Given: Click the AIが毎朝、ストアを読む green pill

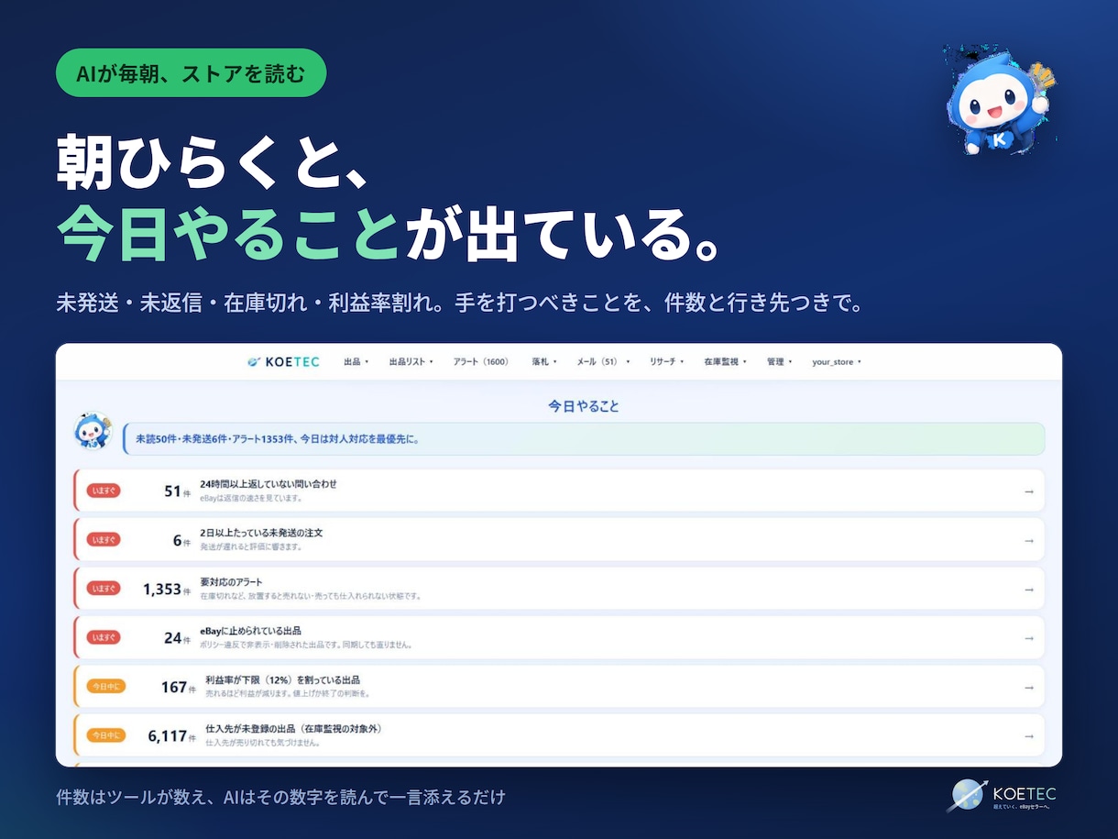Looking at the screenshot, I should pos(191,72).
